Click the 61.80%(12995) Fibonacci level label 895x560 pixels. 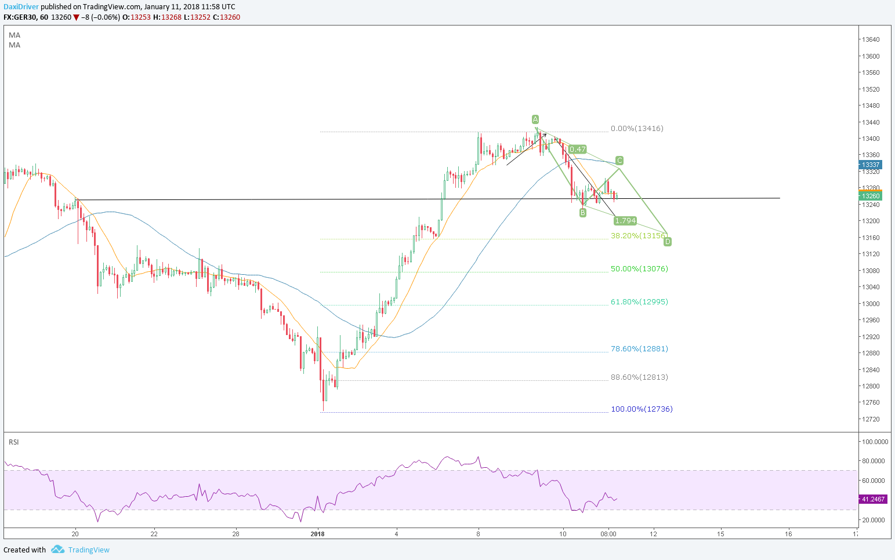[639, 302]
